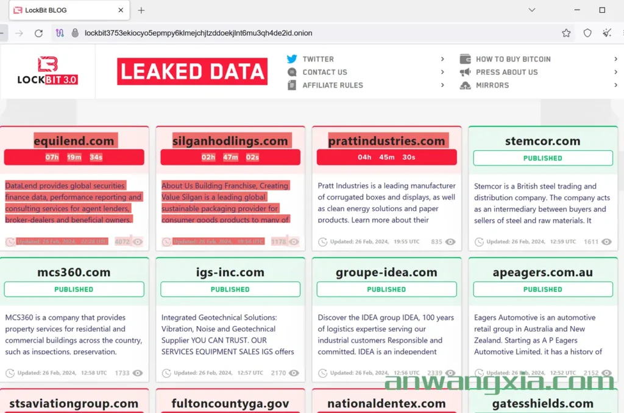Viewport: 624px width, 413px height.
Task: Open the AFFILIATE RULES menu link
Action: pyautogui.click(x=333, y=85)
